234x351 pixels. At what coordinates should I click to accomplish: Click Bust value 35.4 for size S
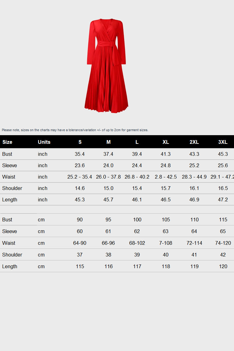point(80,154)
